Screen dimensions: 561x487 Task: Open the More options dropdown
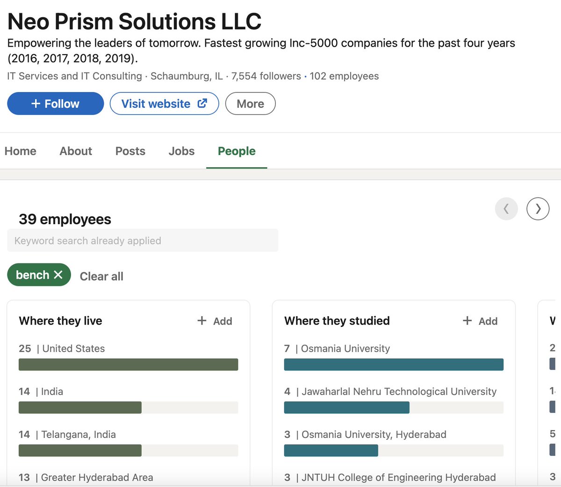(x=250, y=104)
